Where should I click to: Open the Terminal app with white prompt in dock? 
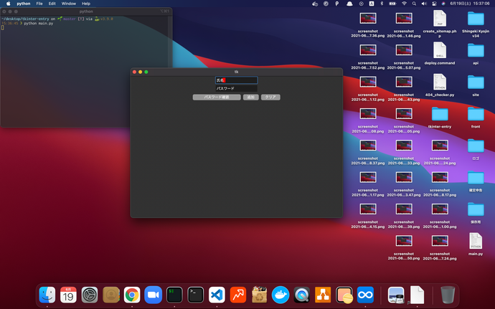tap(195, 295)
